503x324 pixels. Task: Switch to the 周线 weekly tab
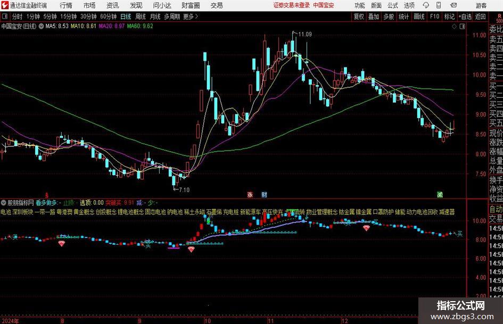click(141, 16)
